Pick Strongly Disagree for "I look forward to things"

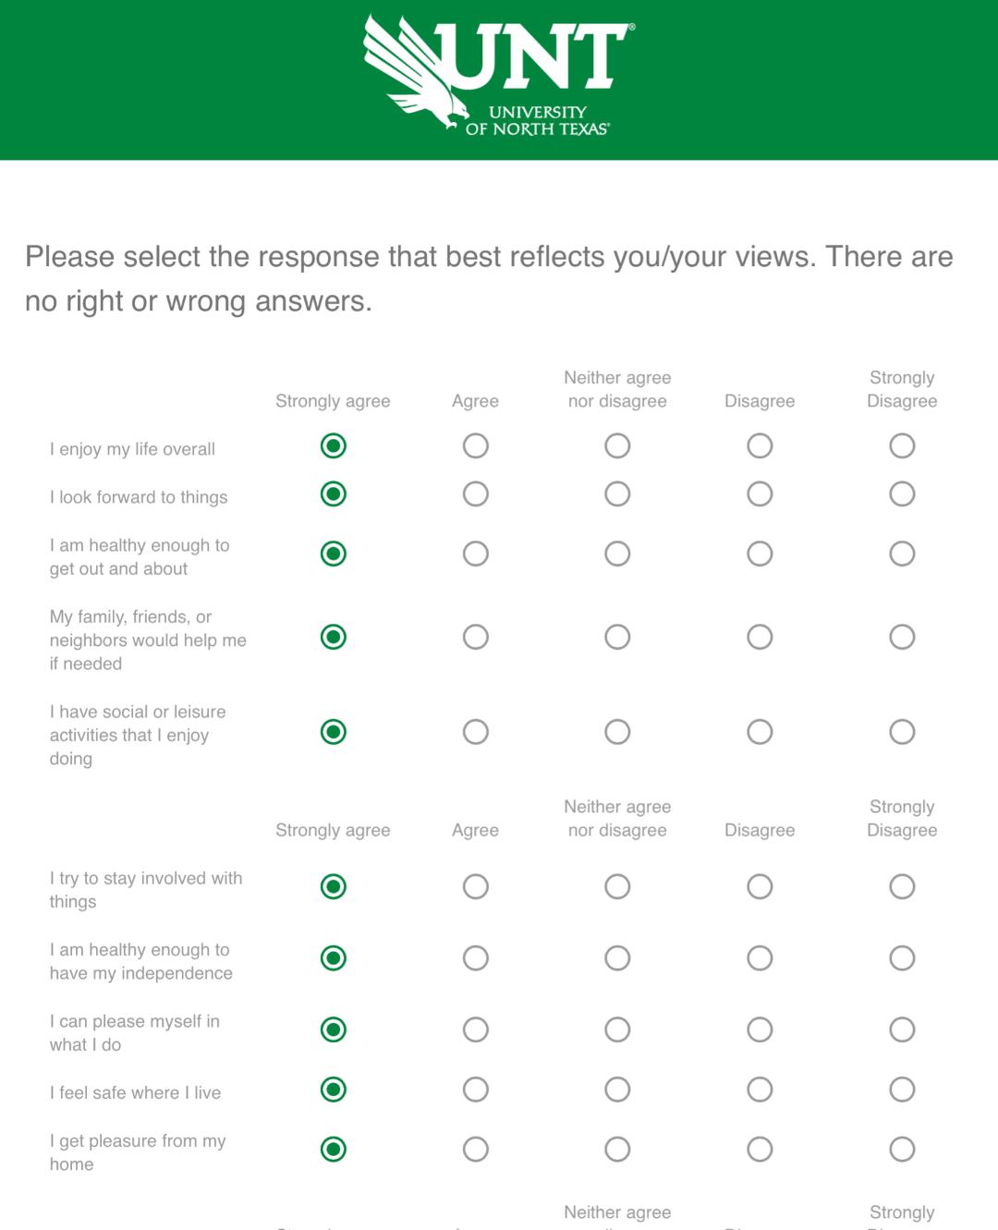(x=902, y=494)
